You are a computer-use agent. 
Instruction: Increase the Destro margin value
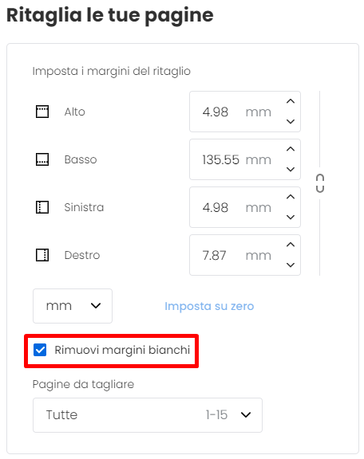[x=291, y=245]
